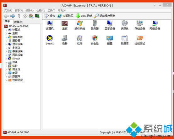Image resolution: width=174 pixels, height=139 pixels.
Task: Switch to the 收藏夹 tab
Action: [18, 22]
